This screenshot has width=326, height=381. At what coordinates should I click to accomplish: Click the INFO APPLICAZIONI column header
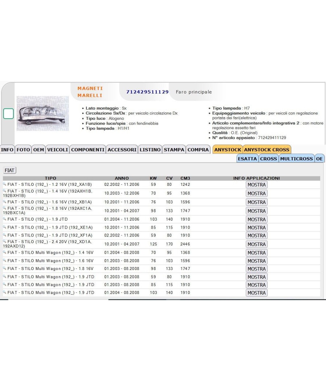256,178
